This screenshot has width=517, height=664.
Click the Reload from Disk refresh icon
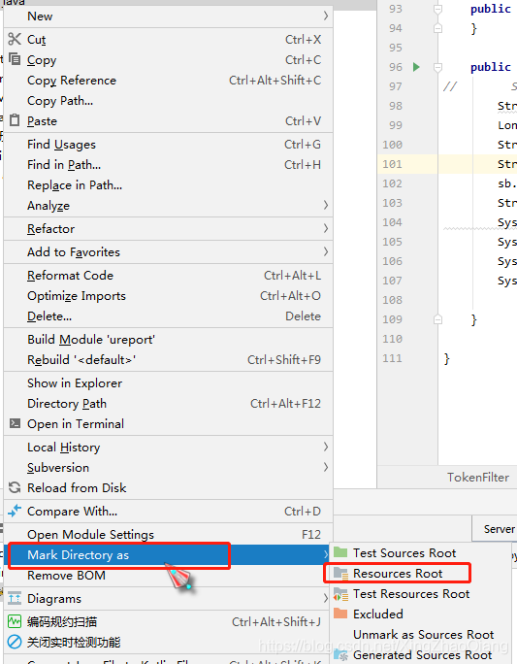(15, 487)
